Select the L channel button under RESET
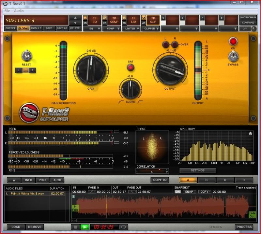The image size is (261, 234). [19, 70]
